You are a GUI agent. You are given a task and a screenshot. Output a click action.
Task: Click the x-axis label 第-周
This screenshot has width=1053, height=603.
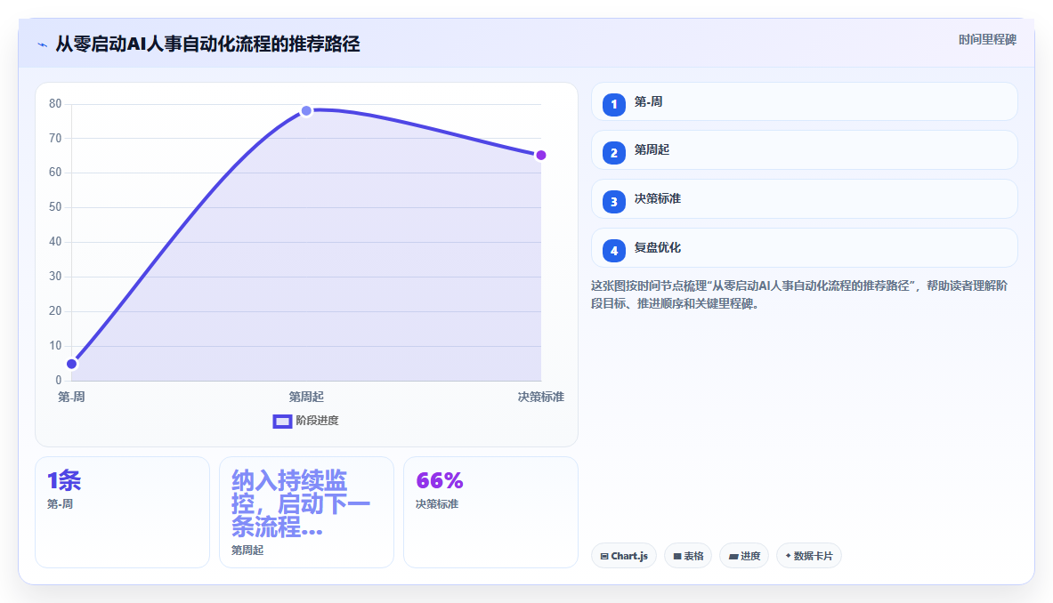[x=71, y=397]
